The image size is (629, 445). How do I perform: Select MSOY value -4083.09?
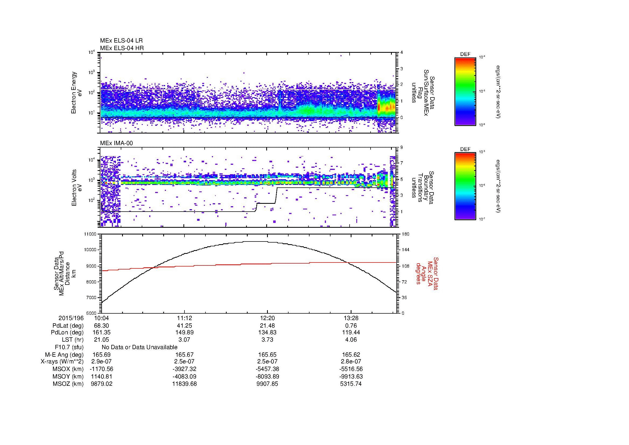click(x=184, y=376)
